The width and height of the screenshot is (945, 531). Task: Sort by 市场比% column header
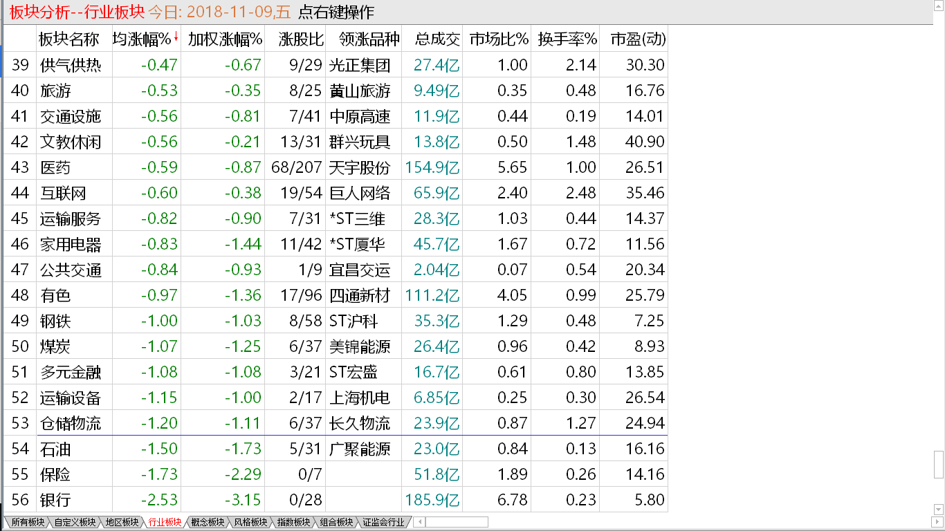point(499,39)
